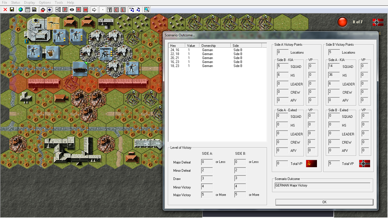The width and height of the screenshot is (388, 218).
Task: Click the red X exit icon
Action: click(5, 10)
